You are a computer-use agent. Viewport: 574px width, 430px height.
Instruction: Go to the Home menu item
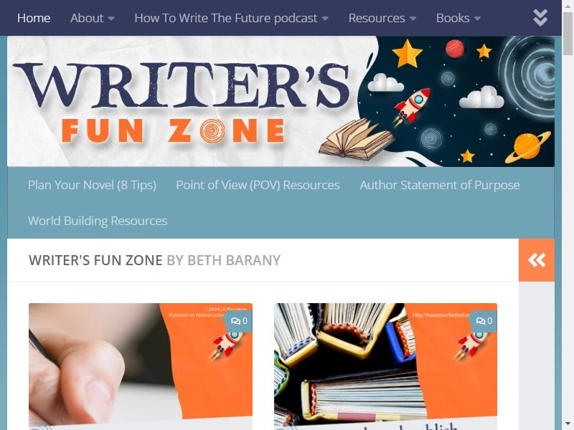tap(34, 18)
